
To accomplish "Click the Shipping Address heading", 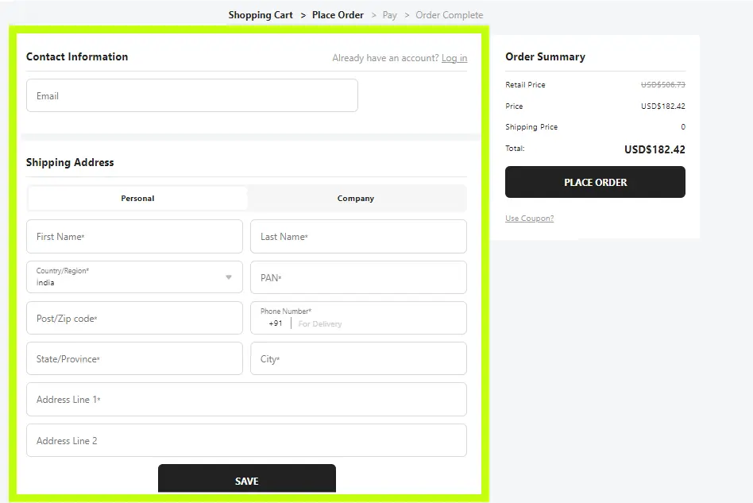I will pyautogui.click(x=70, y=162).
